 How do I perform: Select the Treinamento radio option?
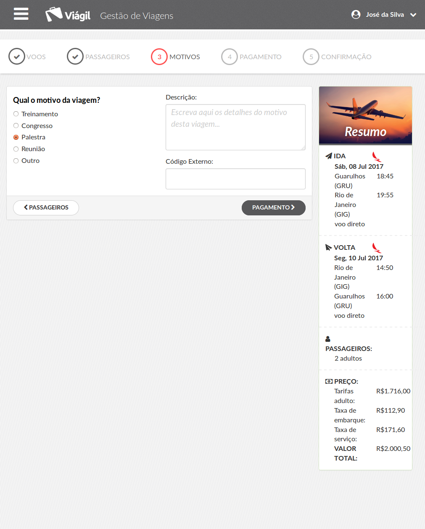(x=16, y=114)
